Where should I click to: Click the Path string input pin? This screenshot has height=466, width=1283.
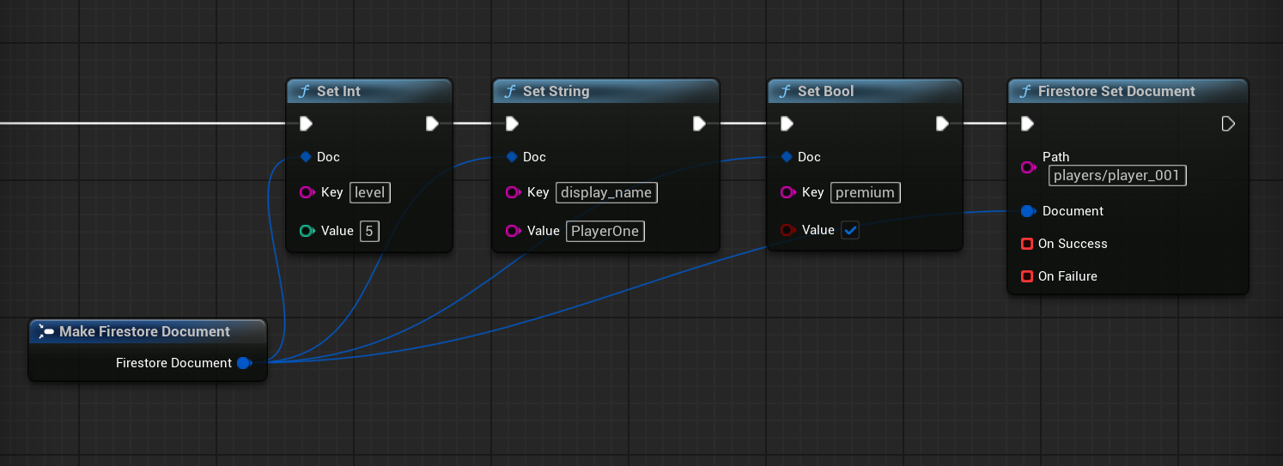pyautogui.click(x=1027, y=167)
